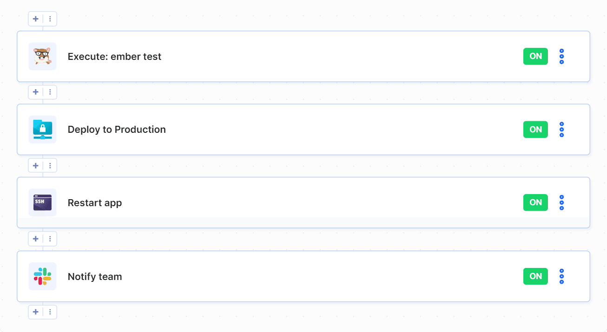Disable the Deploy to Production action
Screen dimensions: 607x332
(535, 130)
